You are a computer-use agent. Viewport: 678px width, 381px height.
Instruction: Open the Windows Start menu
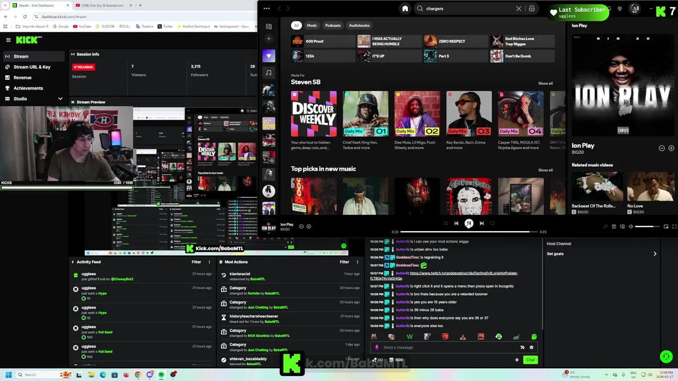8,375
